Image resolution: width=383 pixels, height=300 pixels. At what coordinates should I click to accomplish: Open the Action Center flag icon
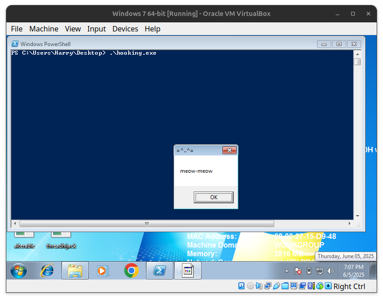[298, 271]
